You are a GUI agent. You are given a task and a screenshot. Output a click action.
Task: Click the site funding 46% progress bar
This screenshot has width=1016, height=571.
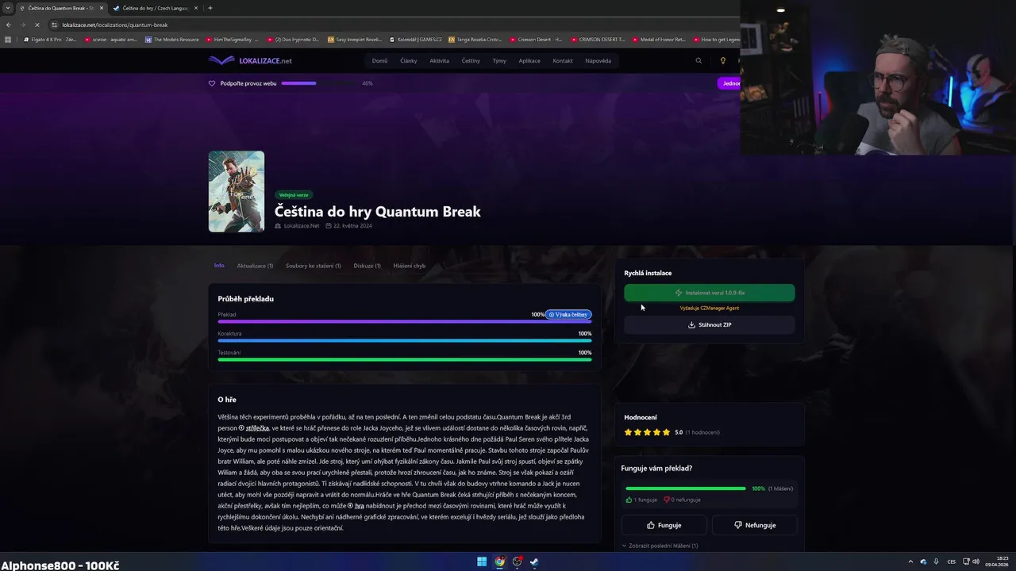(x=319, y=83)
